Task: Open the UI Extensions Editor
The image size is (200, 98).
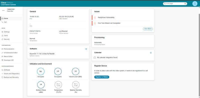Action: pos(11,53)
